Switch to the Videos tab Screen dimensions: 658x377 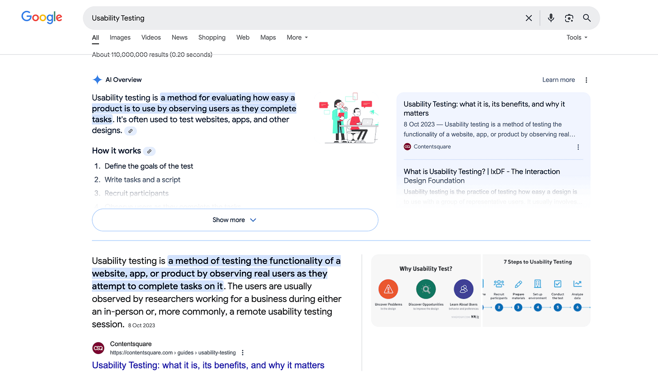click(x=151, y=37)
